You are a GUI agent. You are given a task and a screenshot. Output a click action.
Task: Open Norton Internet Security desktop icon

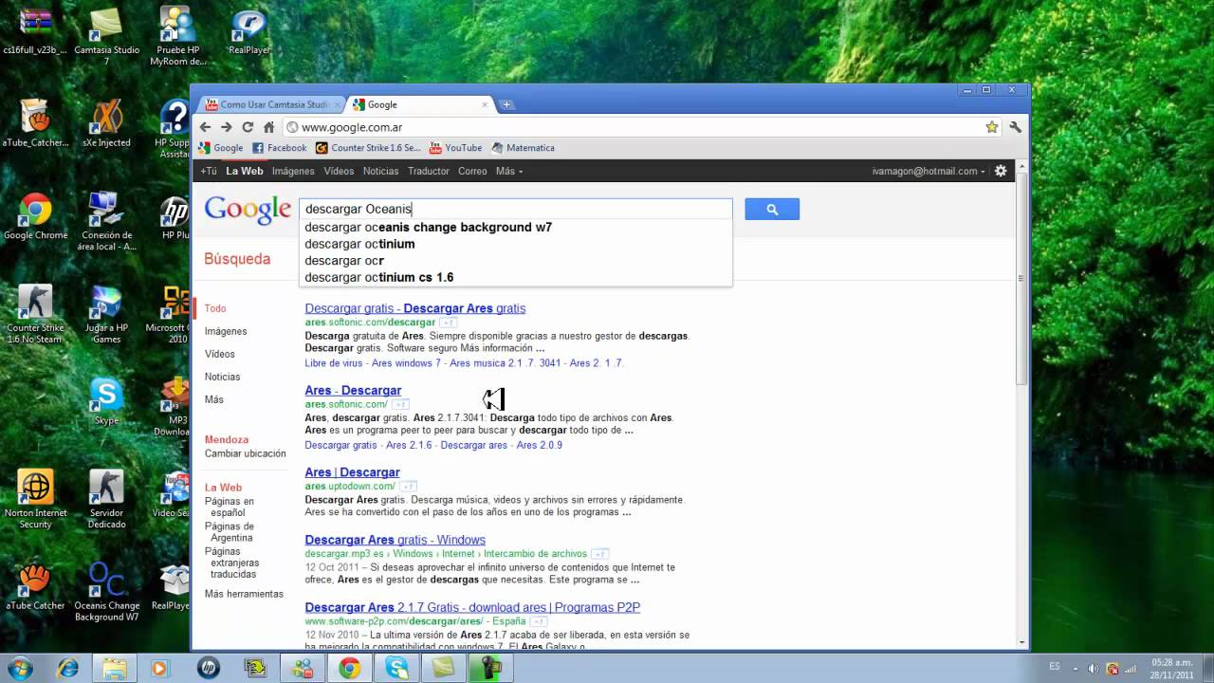tap(36, 500)
